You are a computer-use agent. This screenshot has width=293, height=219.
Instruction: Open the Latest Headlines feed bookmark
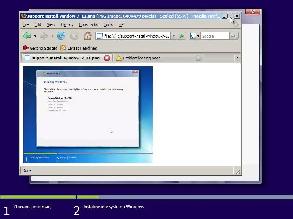click(x=78, y=48)
